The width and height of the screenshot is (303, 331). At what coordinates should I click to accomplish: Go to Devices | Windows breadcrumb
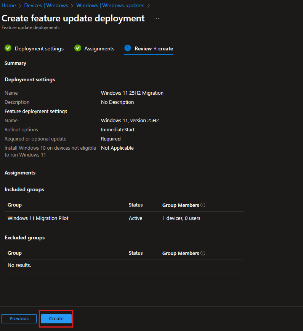(46, 5)
